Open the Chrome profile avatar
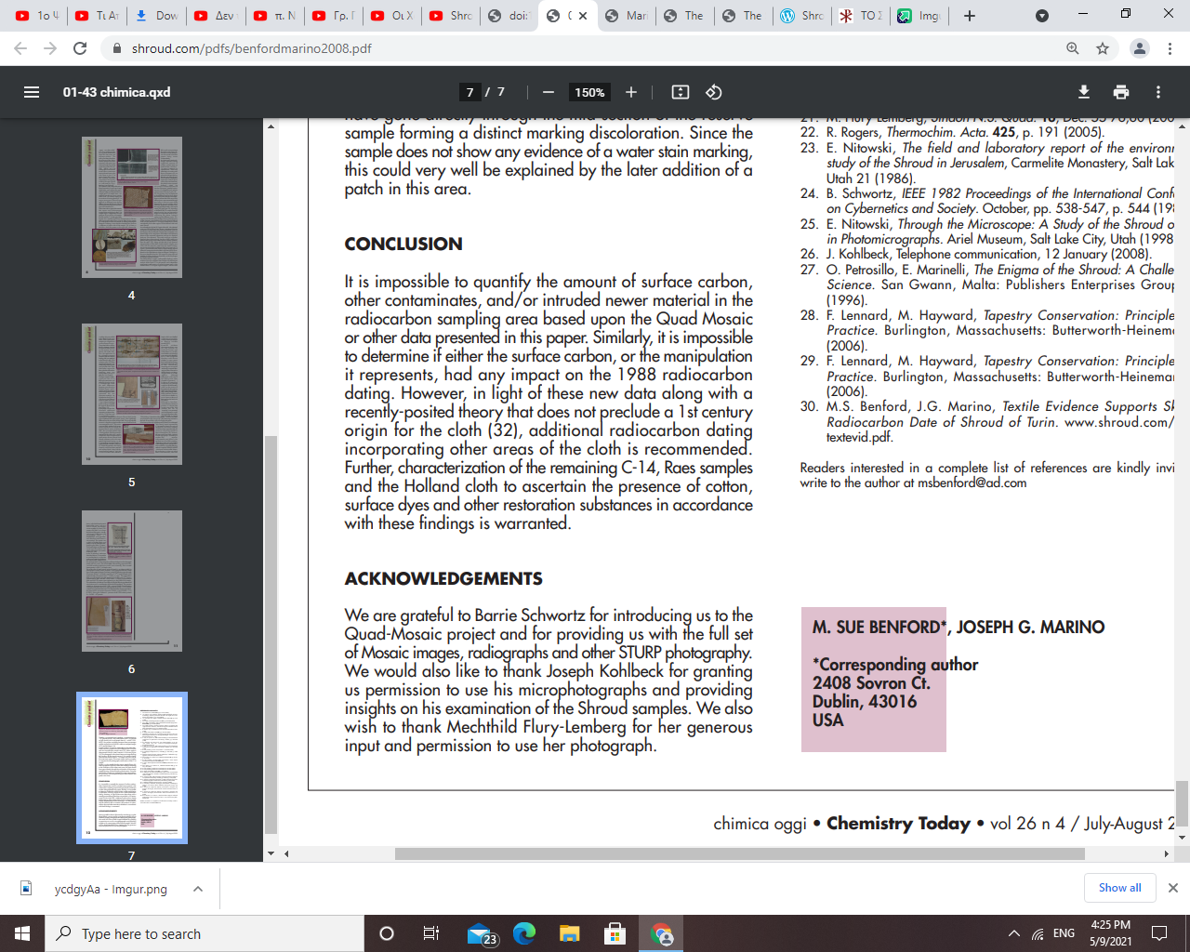The width and height of the screenshot is (1190, 952). pos(1140,48)
